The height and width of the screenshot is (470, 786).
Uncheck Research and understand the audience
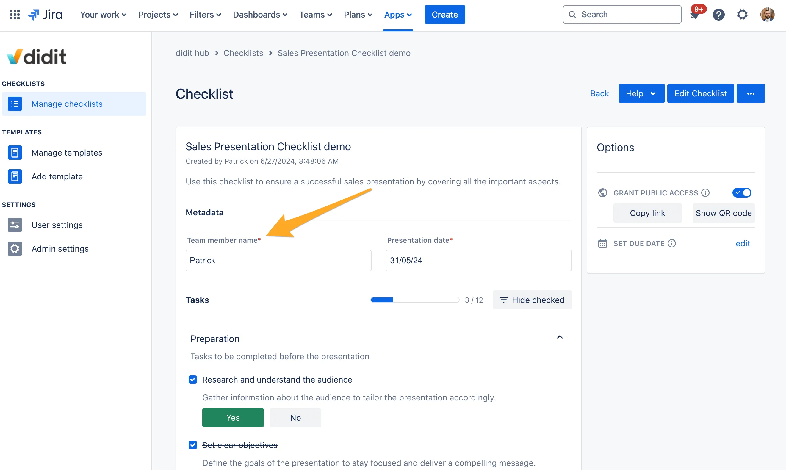click(192, 379)
